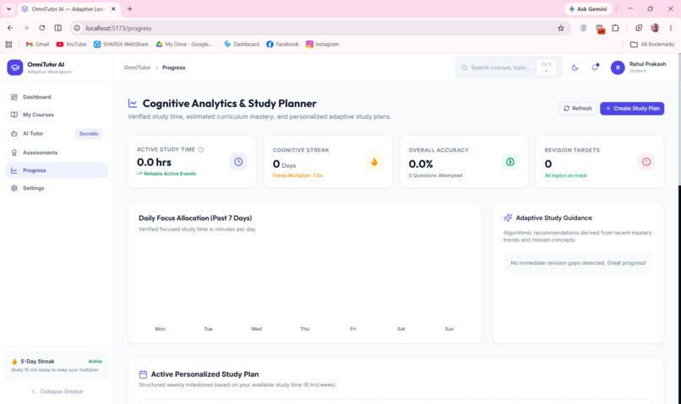Open the Chrome three-dot menu
681x404 pixels.
tap(671, 28)
